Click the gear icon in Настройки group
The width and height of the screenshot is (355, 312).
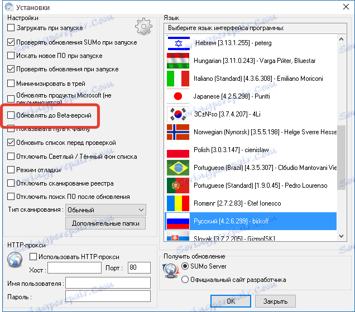[x=144, y=27]
